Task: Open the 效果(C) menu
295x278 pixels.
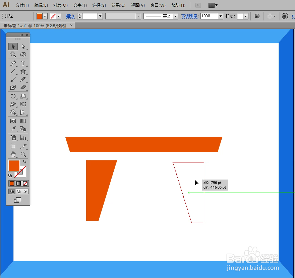Action: coord(118,5)
